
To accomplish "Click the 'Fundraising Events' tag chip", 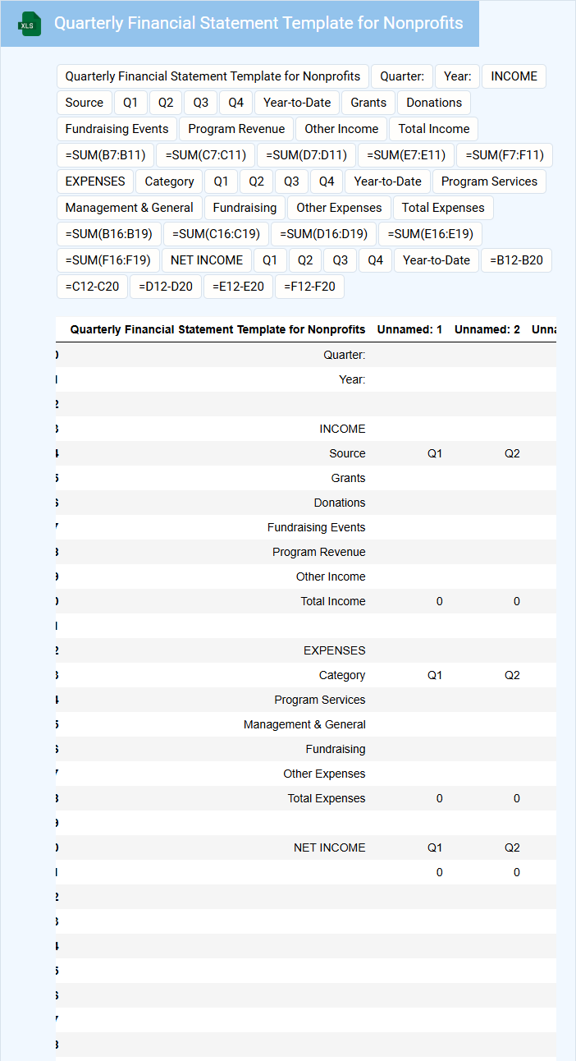I will [x=117, y=129].
